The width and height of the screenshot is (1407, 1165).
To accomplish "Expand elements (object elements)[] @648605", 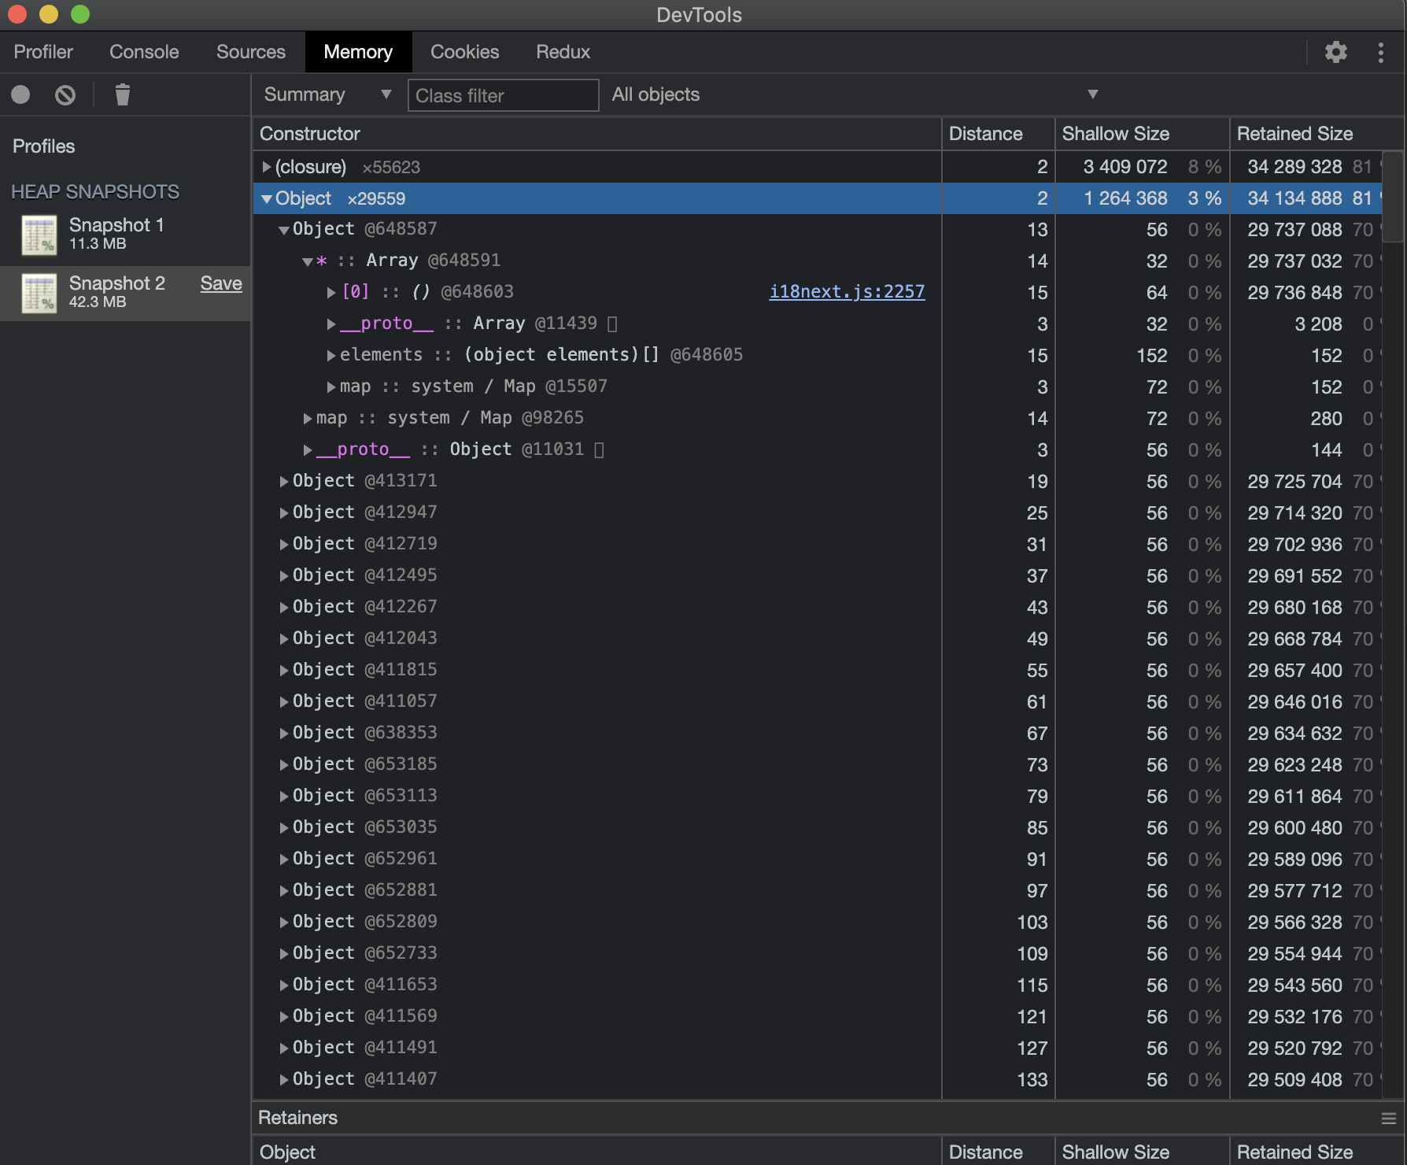I will pyautogui.click(x=331, y=355).
